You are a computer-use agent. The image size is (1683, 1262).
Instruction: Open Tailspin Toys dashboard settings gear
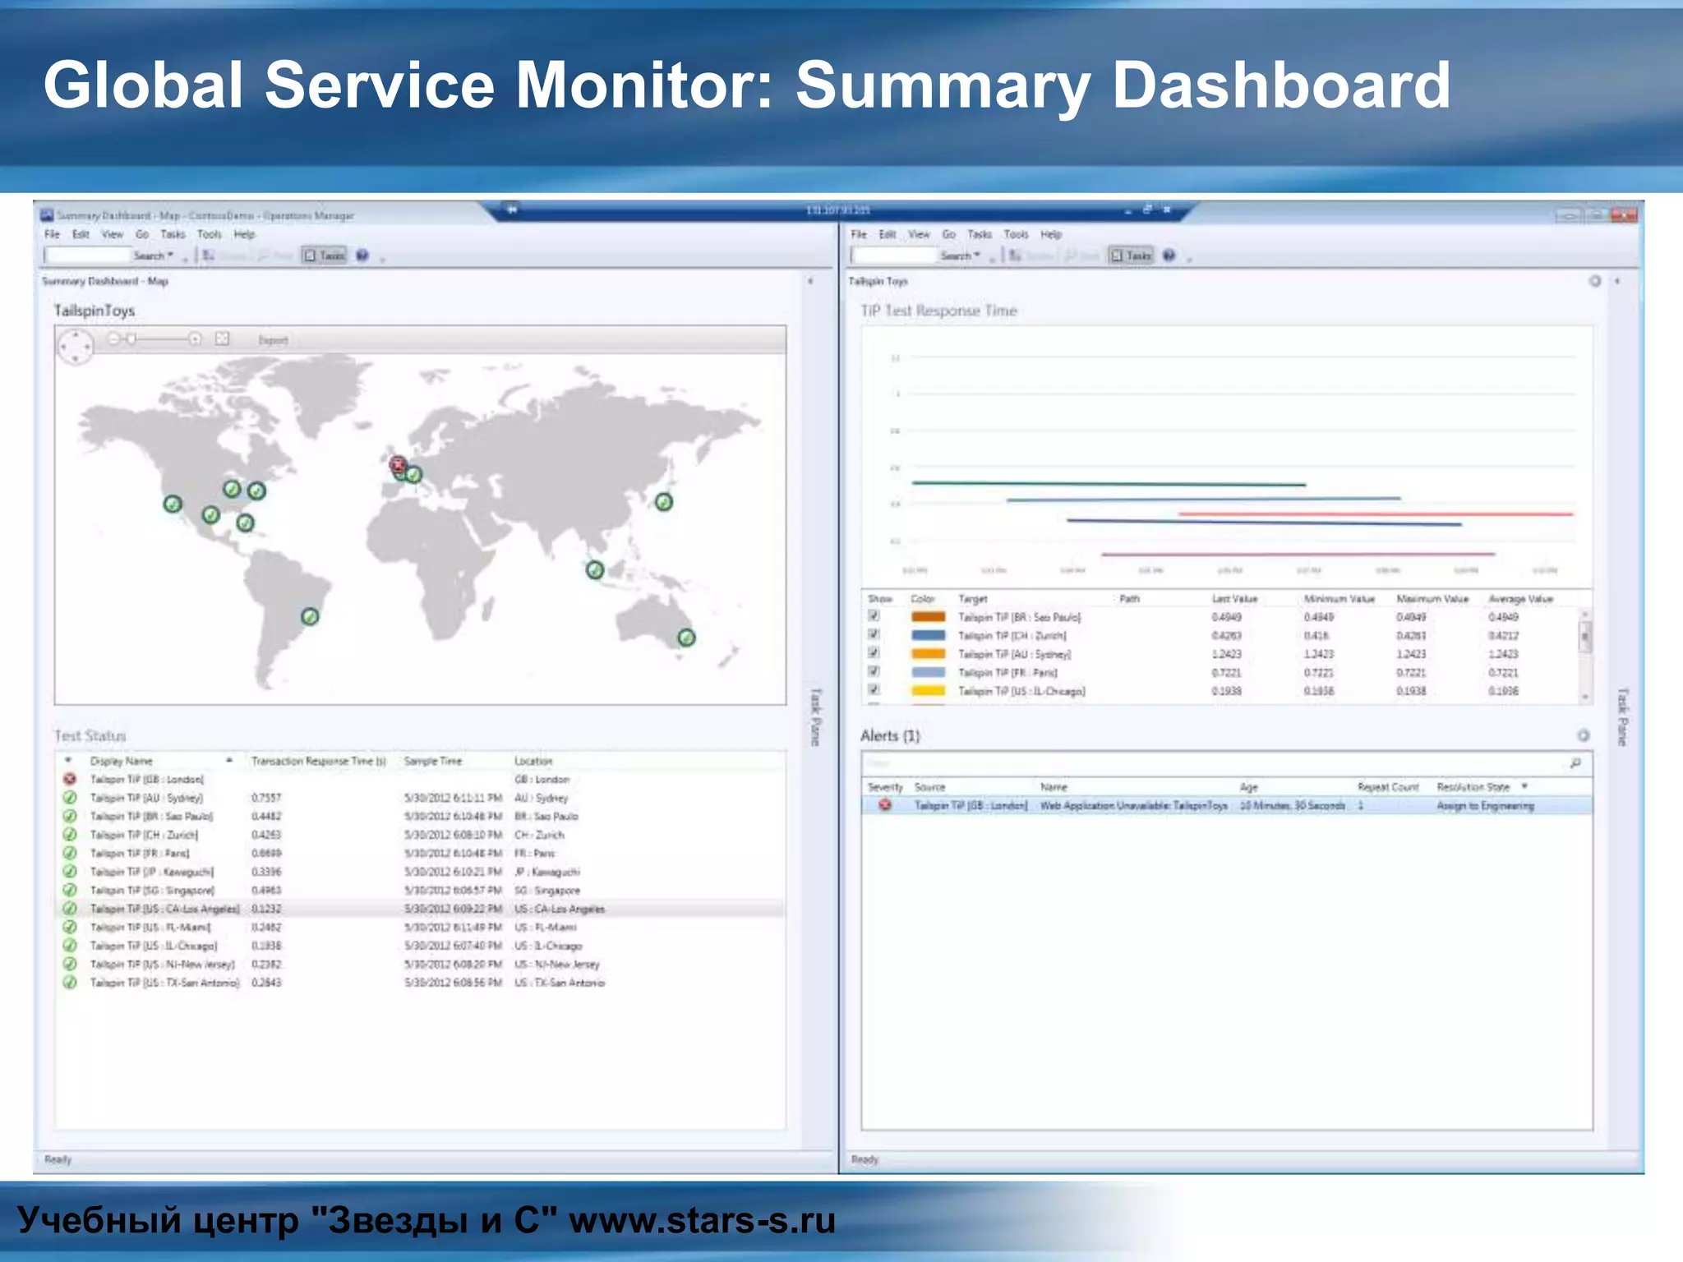pyautogui.click(x=1595, y=281)
